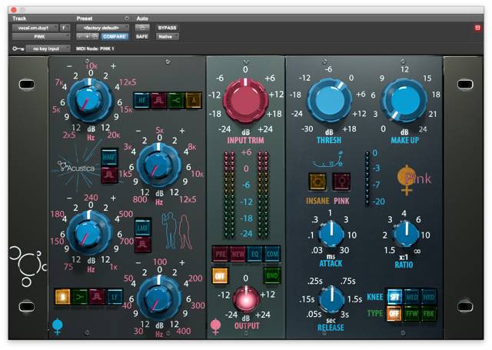Click the LF band 100 gain knob
Viewport: 492px width, 350px height.
click(x=159, y=298)
